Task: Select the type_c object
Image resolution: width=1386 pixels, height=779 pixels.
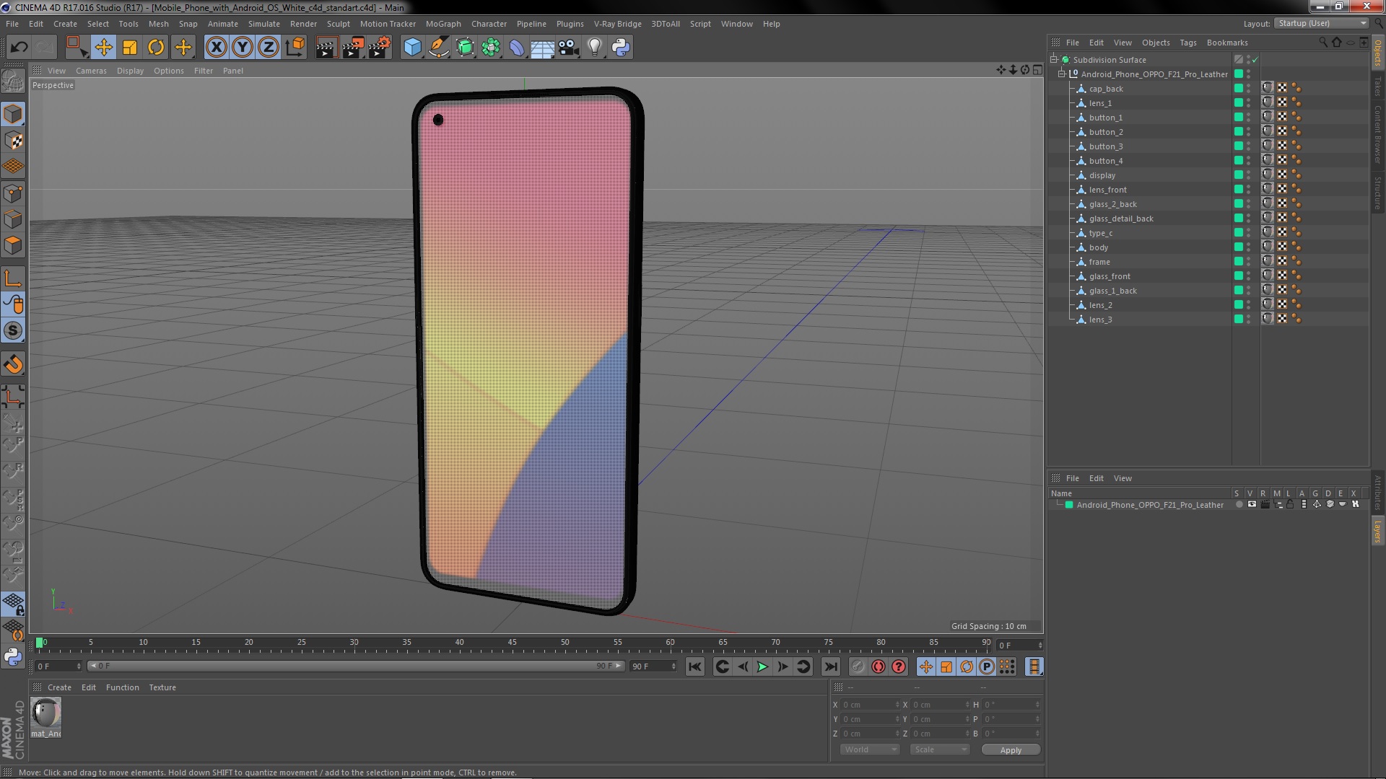Action: pos(1100,233)
